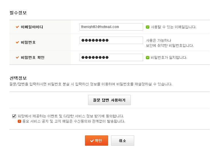Image resolution: width=210 pixels, height=152 pixels.
Task: Click the green check icon next to password match message
Action: (x=148, y=57)
